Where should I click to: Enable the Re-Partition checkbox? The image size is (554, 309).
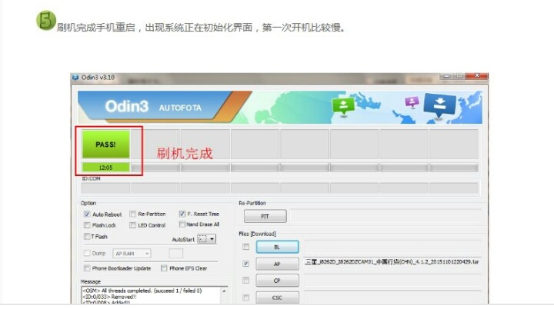coord(133,214)
